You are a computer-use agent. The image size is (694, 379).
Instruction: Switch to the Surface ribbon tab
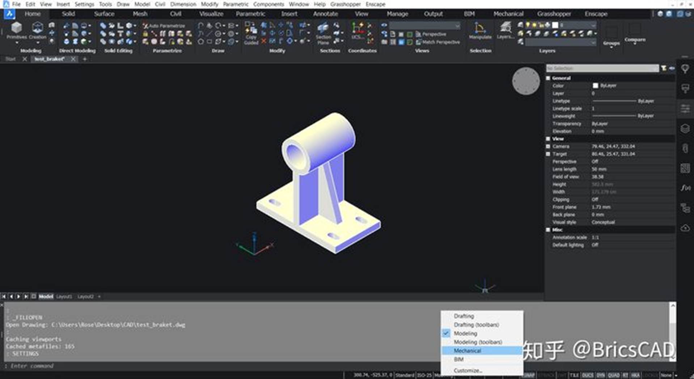click(104, 14)
